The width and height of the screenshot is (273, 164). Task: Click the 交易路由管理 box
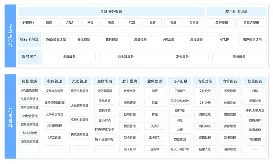[x=55, y=114]
